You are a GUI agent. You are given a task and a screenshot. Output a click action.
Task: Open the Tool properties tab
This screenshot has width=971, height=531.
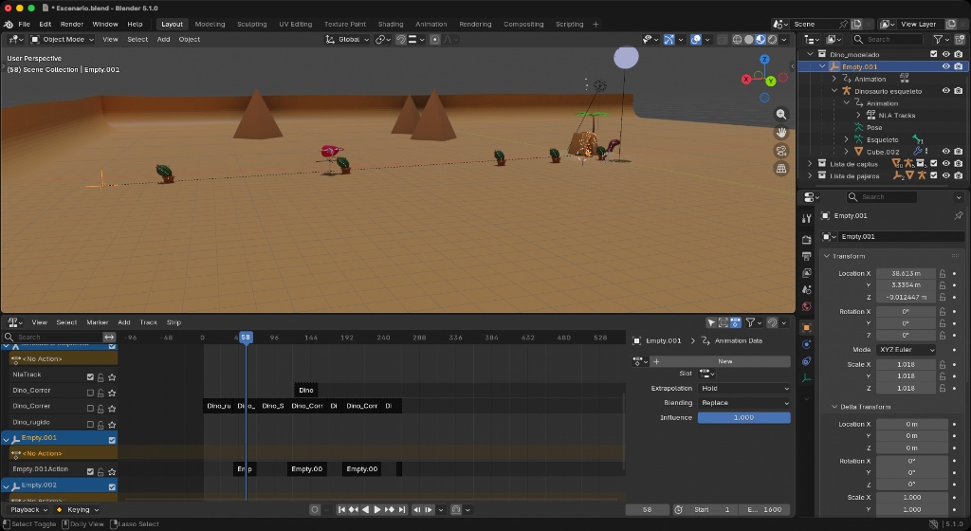[806, 219]
